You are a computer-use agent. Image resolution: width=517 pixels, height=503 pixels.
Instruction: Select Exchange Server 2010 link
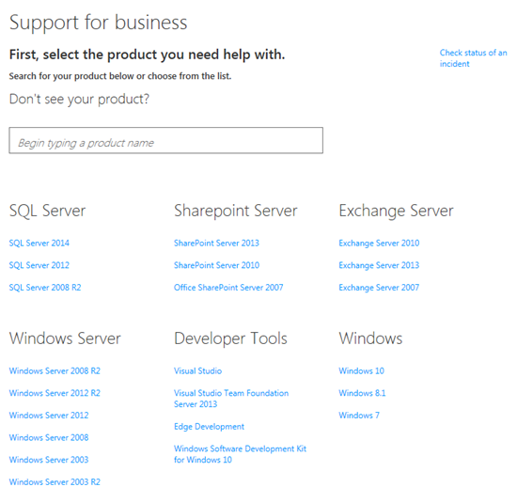pyautogui.click(x=379, y=244)
